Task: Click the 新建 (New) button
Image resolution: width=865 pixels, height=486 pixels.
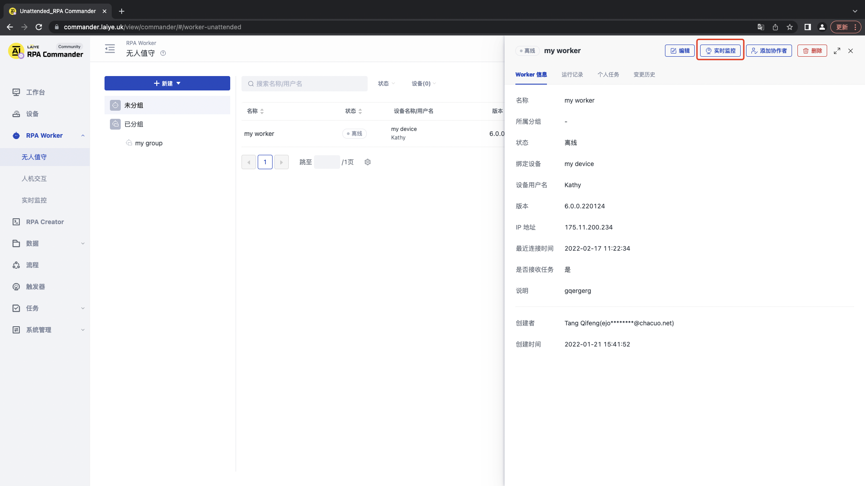Action: (x=167, y=83)
